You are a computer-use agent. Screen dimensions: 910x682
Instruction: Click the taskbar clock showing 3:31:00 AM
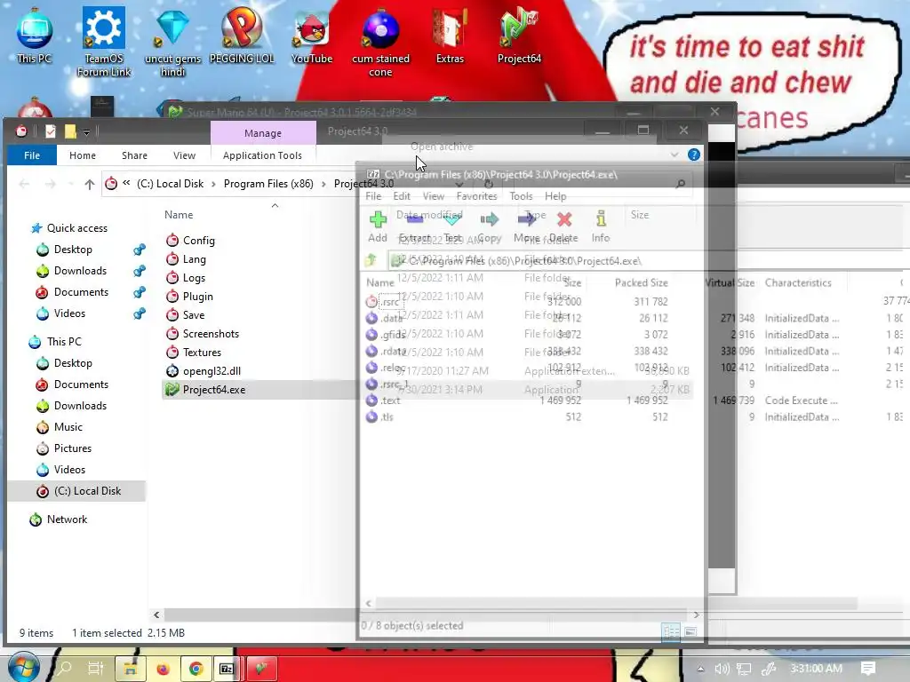[816, 669]
